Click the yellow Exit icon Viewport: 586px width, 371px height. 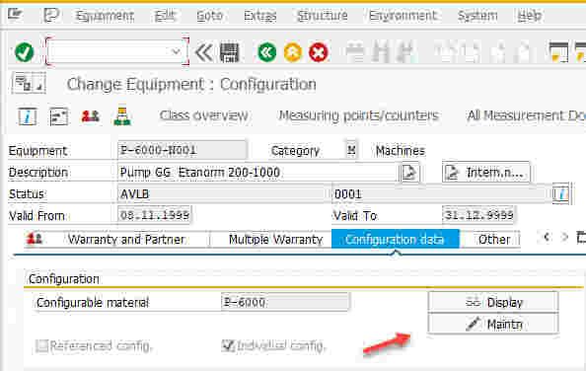tap(293, 52)
